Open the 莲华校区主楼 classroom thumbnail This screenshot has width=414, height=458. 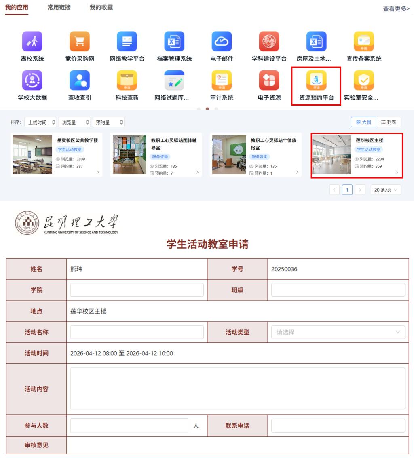[332, 155]
